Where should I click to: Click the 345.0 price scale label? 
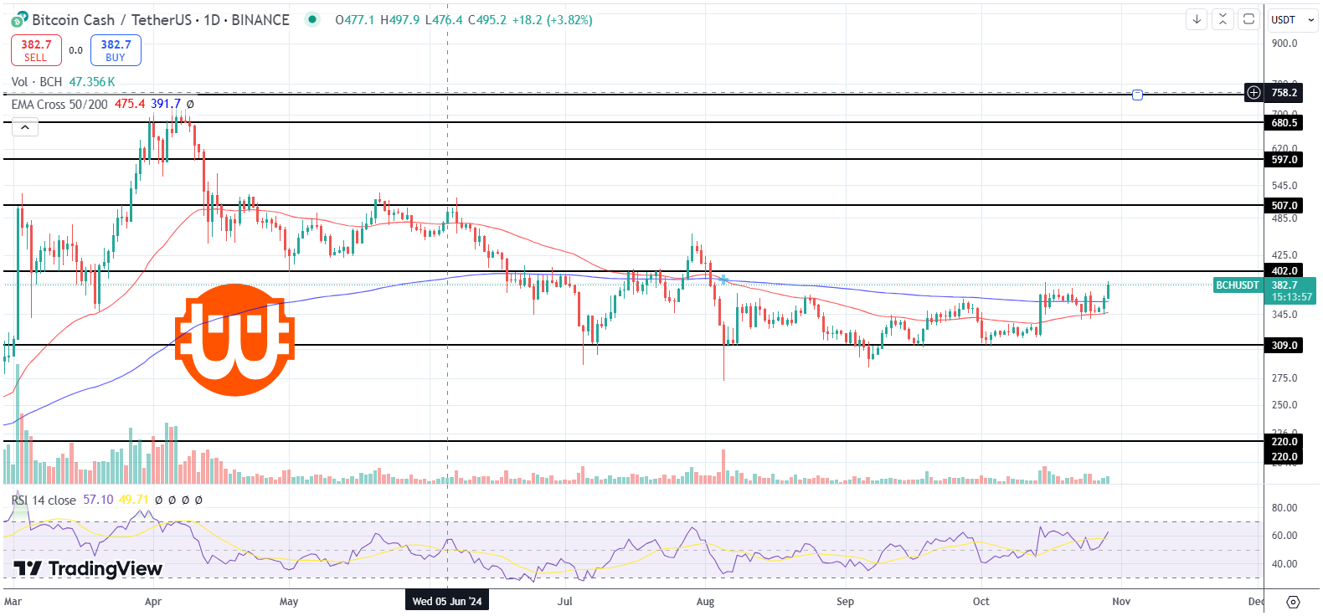tap(1284, 316)
